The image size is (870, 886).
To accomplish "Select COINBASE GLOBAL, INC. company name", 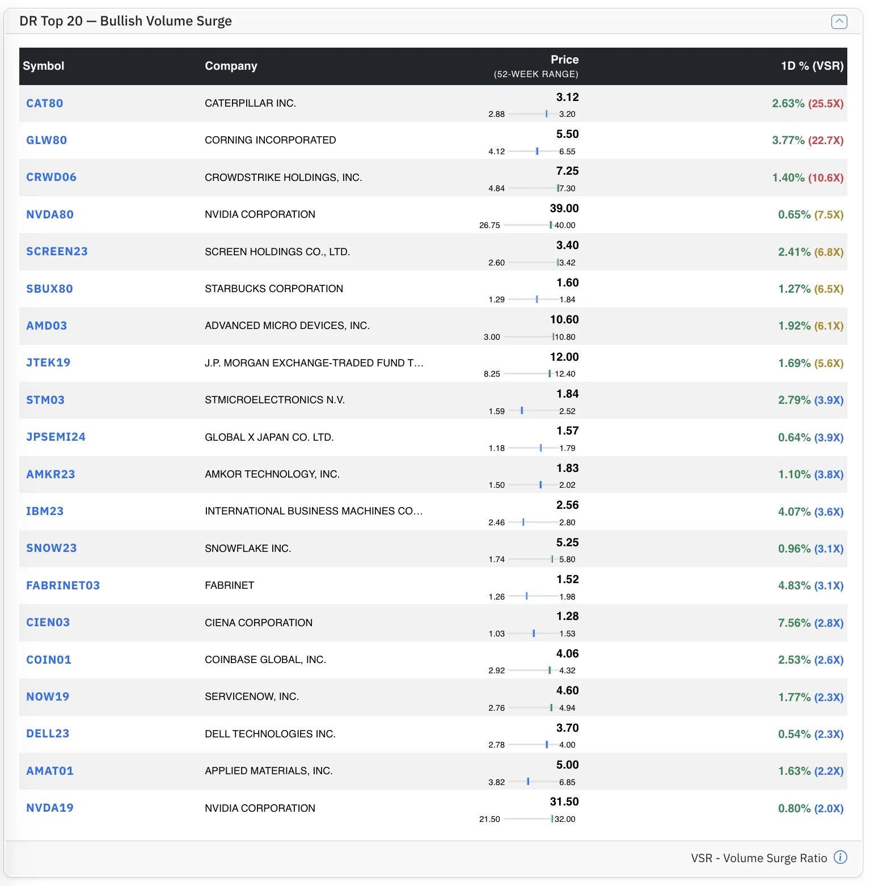I will 265,660.
